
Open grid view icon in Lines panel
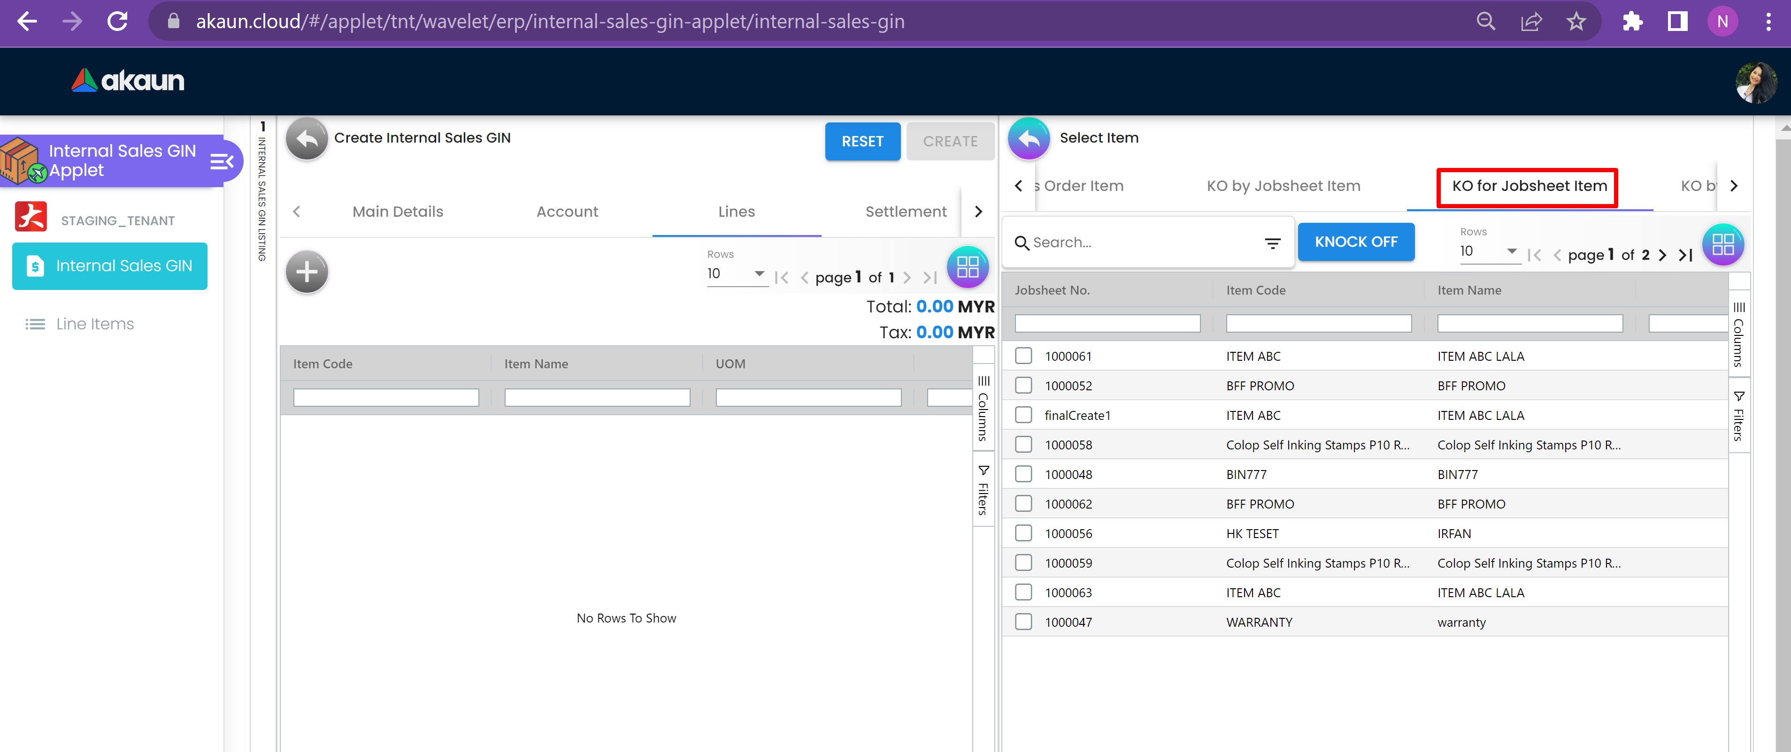coord(967,267)
